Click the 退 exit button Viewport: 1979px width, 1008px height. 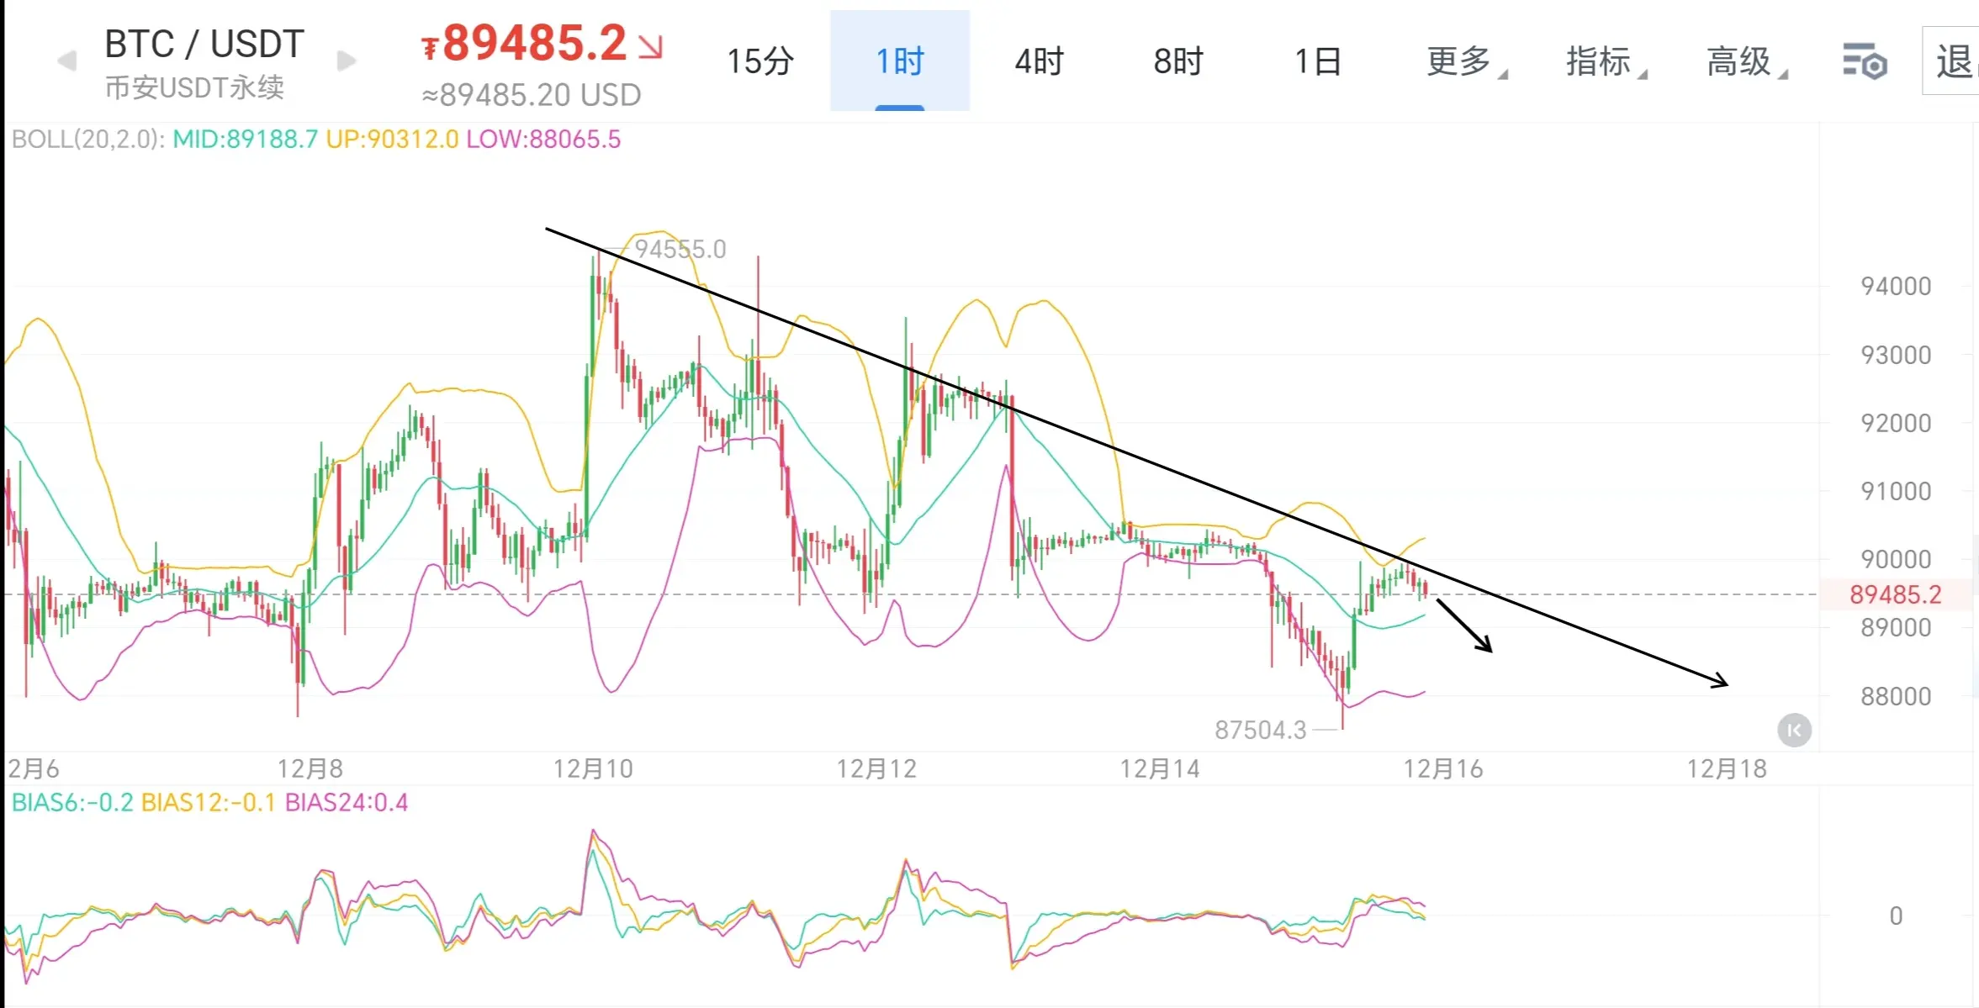(x=1953, y=61)
